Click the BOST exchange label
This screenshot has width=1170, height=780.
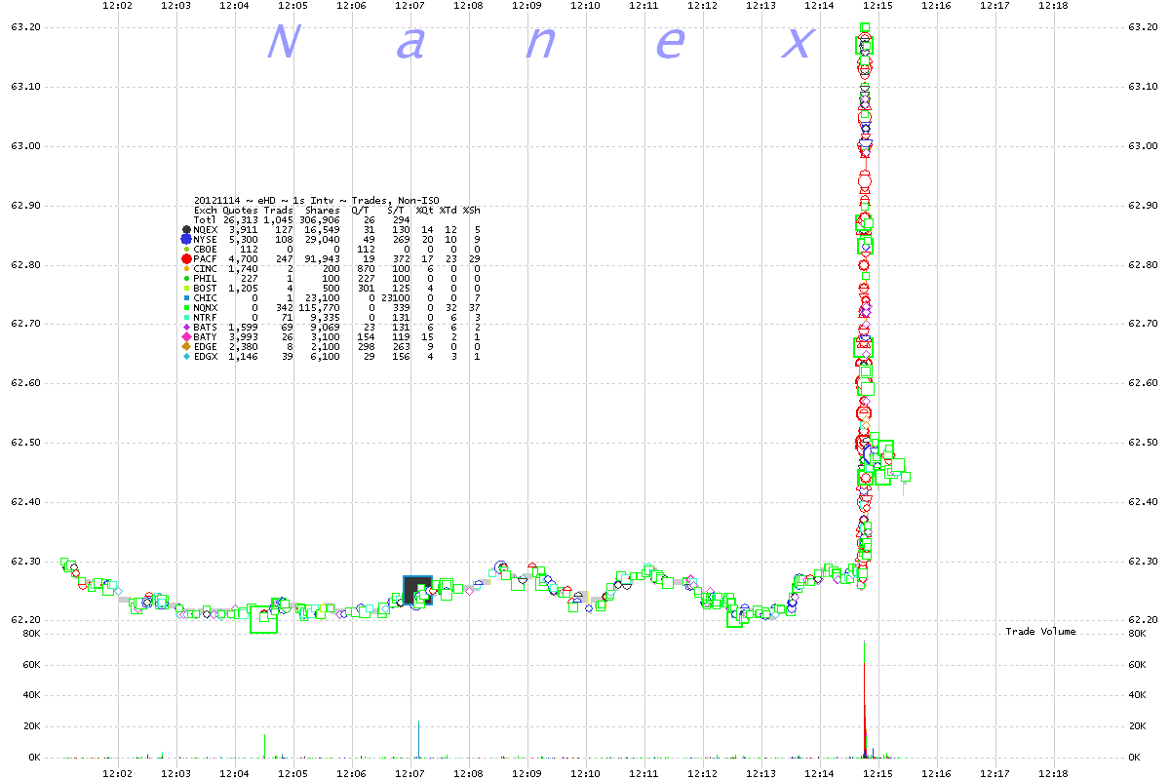[205, 288]
